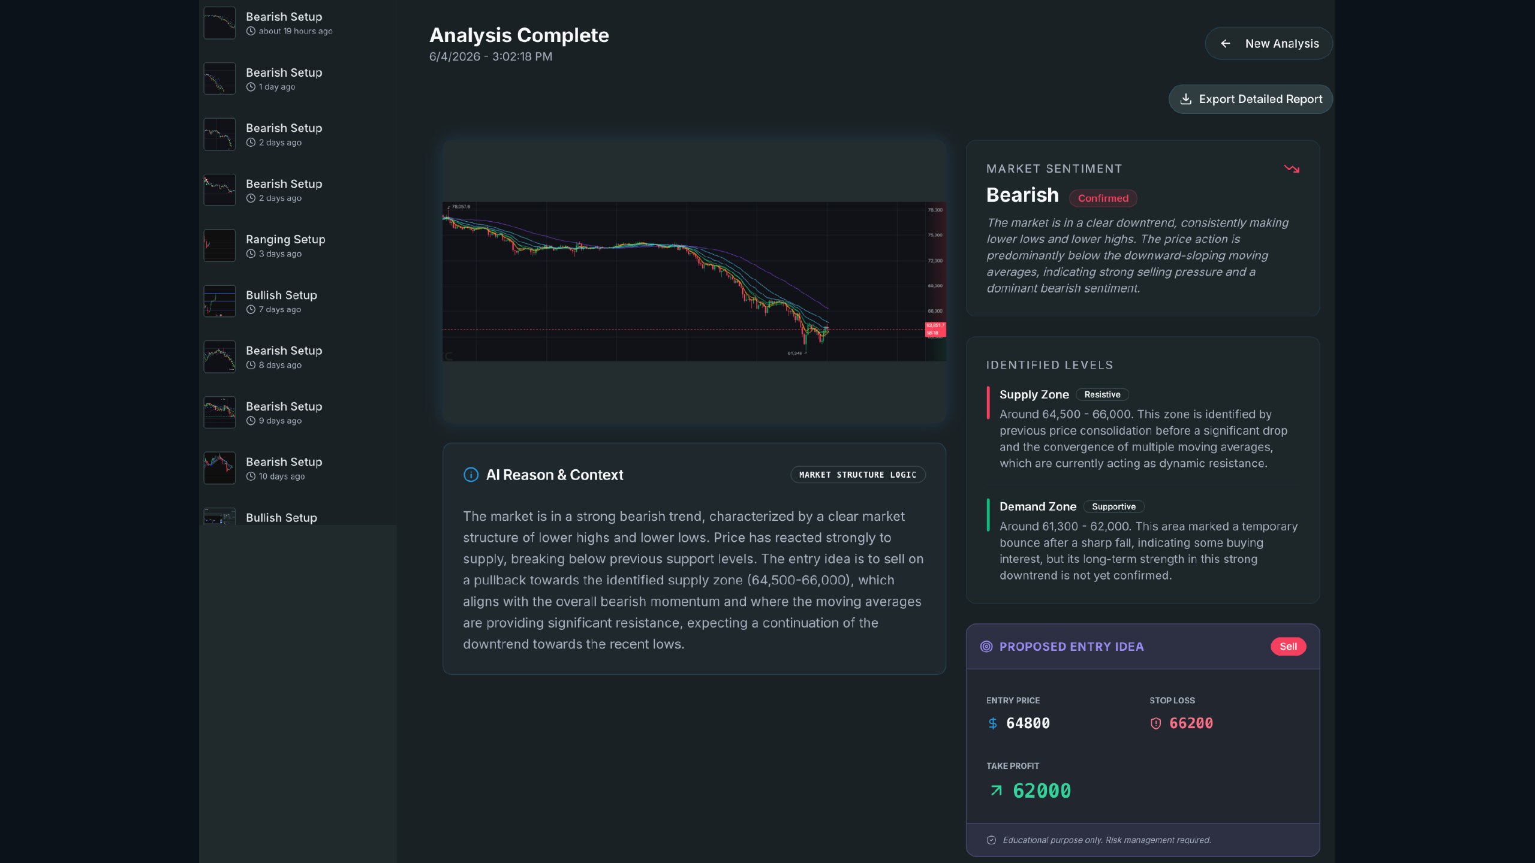Export Detailed Report

pyautogui.click(x=1251, y=99)
